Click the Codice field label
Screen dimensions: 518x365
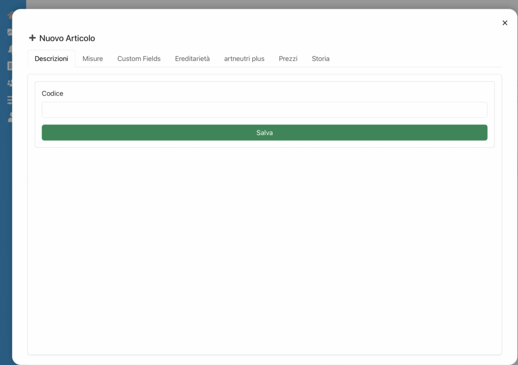[53, 94]
